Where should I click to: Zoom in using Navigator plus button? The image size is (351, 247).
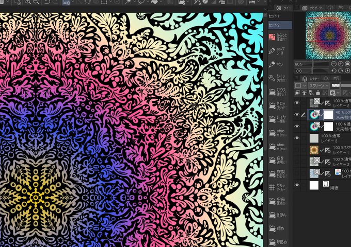(x=341, y=64)
